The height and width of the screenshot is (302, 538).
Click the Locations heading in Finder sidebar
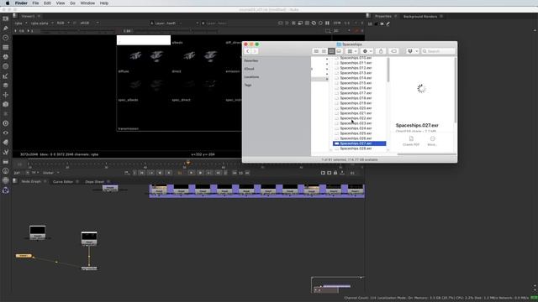pos(251,77)
